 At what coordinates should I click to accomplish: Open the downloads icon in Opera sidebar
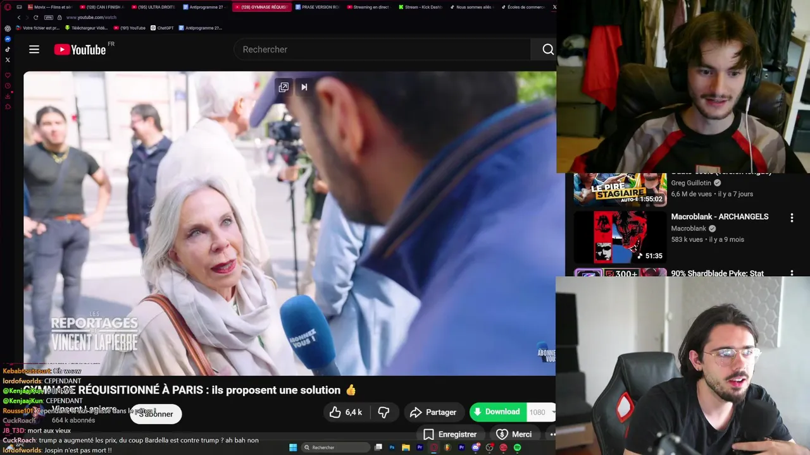[8, 96]
